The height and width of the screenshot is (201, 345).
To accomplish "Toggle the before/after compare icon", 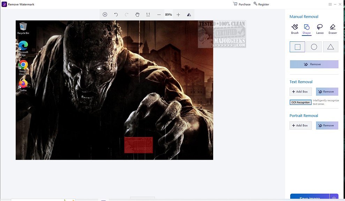I will click(189, 15).
